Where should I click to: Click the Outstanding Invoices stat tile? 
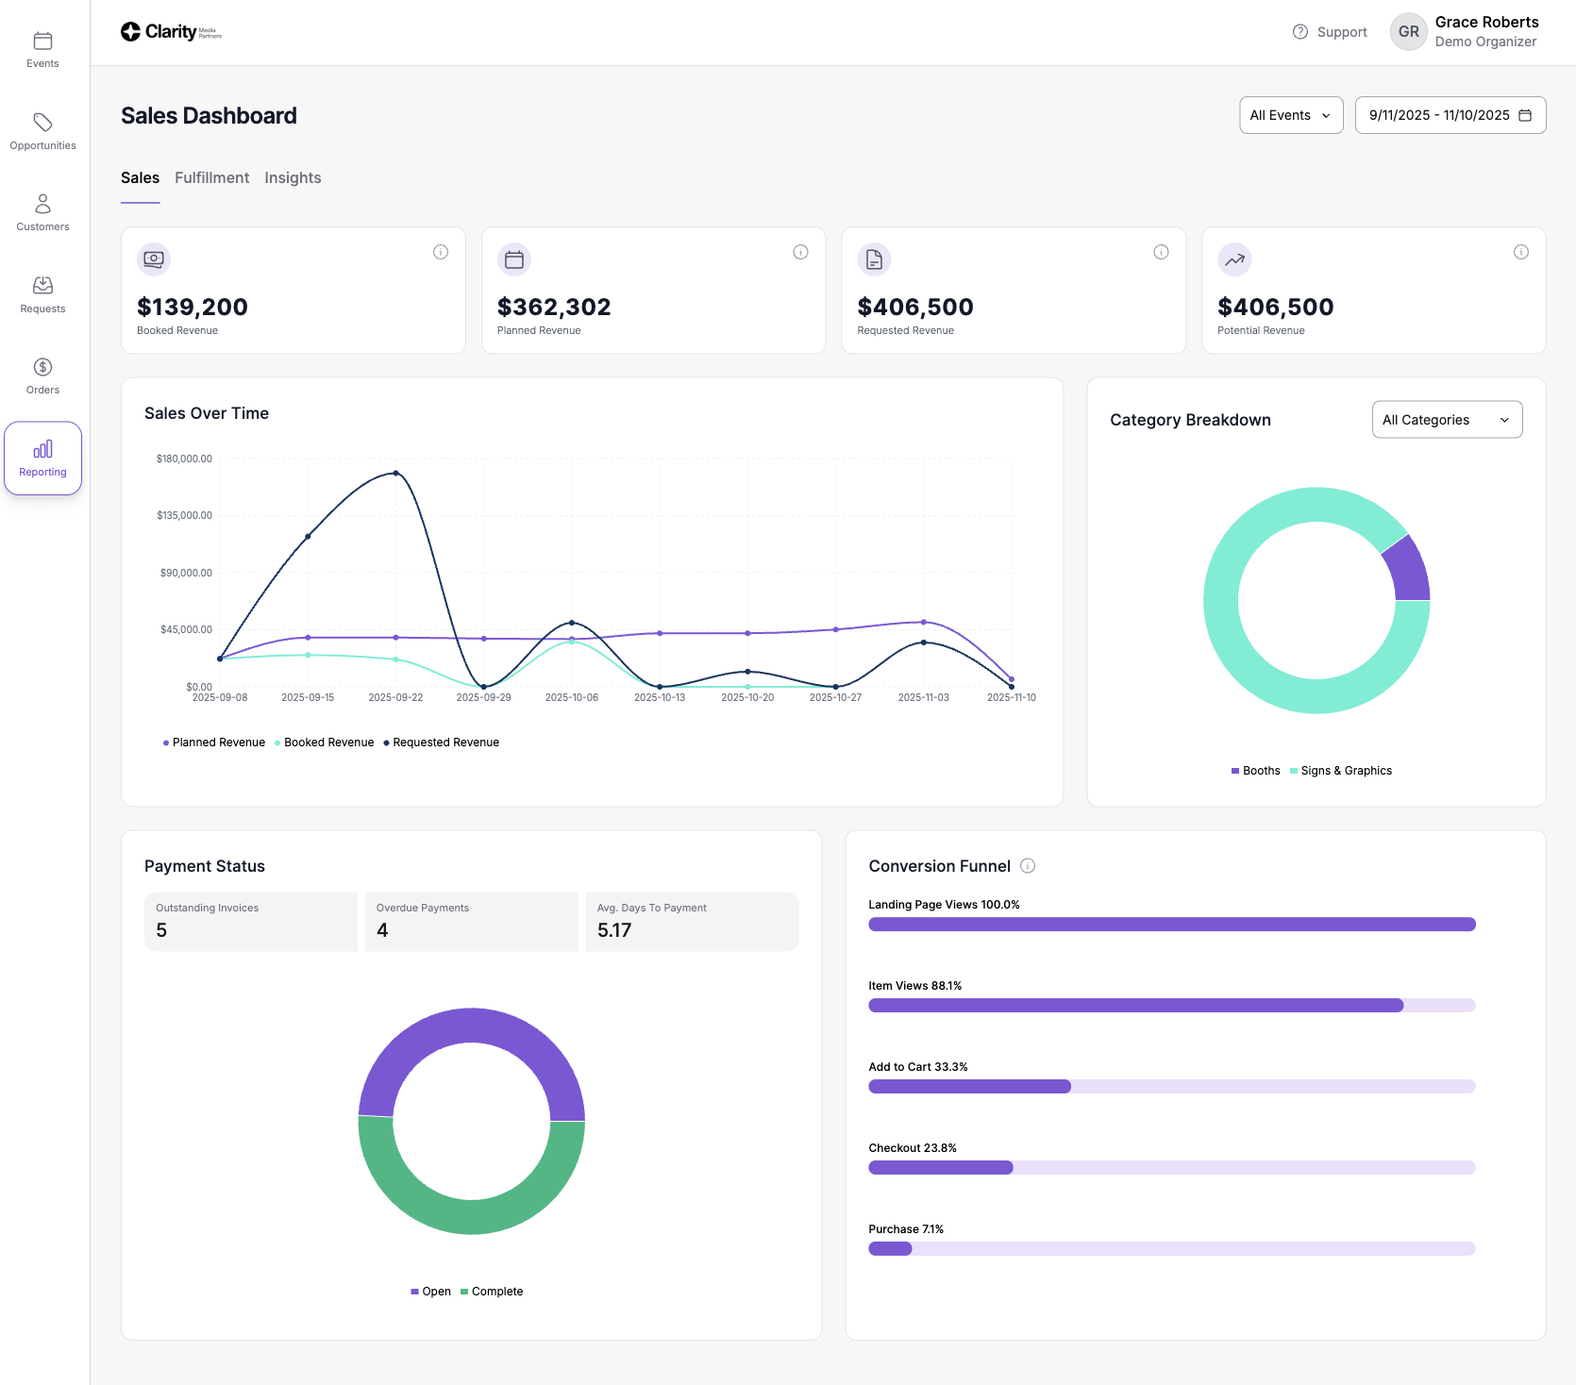(x=250, y=921)
